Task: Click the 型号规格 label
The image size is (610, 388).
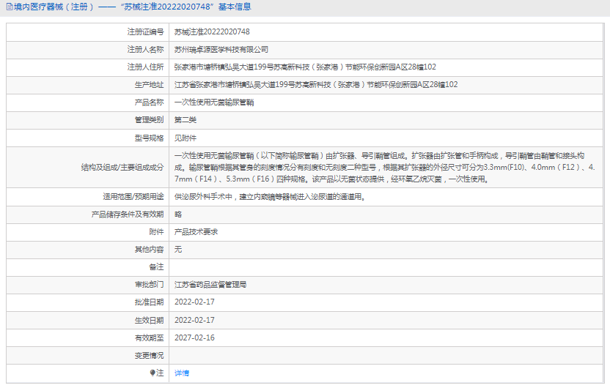Action: [x=150, y=138]
